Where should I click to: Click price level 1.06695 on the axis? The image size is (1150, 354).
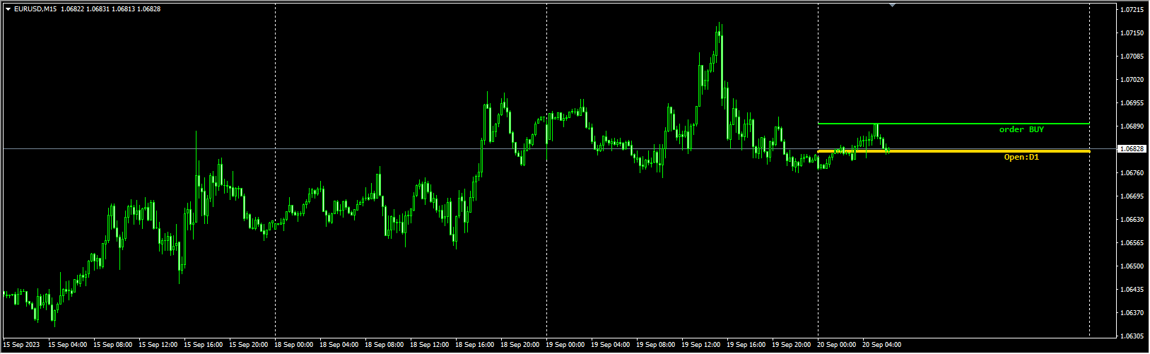pyautogui.click(x=1132, y=196)
